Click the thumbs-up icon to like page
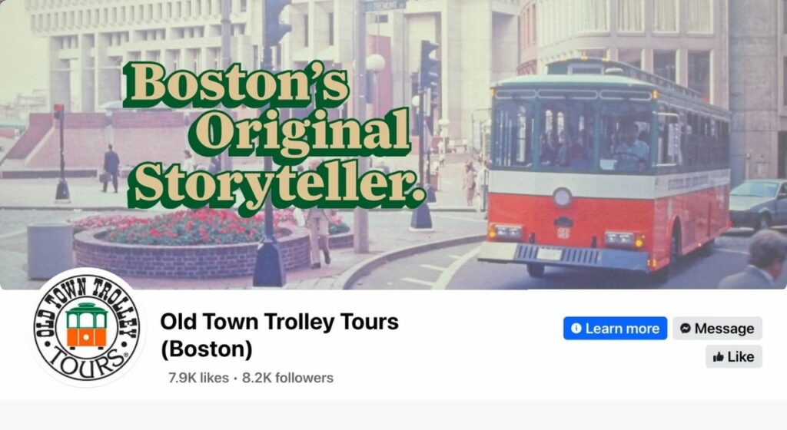Viewport: 787px width, 430px height. (719, 357)
